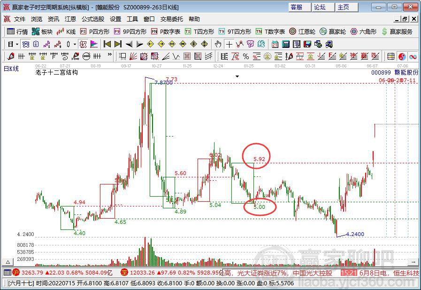Open the P数字表 tool
Viewport: 421px width, 290px height.
pyautogui.click(x=166, y=32)
